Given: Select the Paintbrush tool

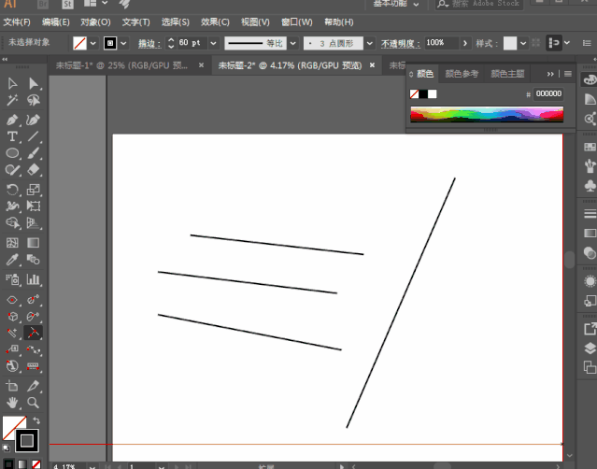Looking at the screenshot, I should (33, 153).
